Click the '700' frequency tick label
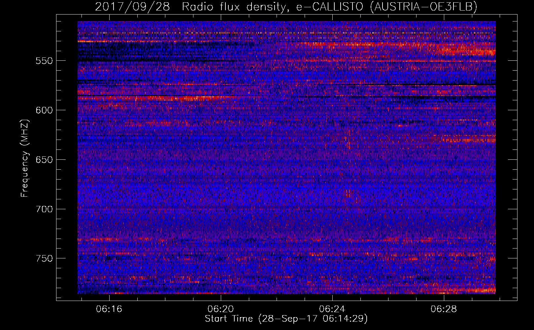The image size is (534, 330). click(44, 209)
